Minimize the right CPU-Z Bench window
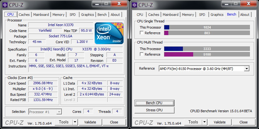 pos(226,3)
